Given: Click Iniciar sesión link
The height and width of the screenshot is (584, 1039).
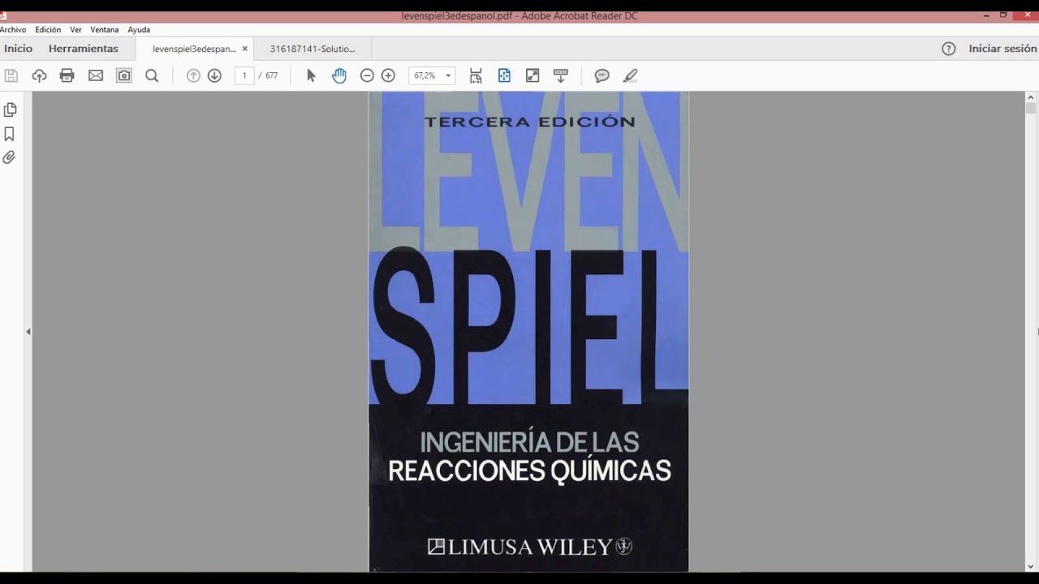Looking at the screenshot, I should click(x=1002, y=49).
